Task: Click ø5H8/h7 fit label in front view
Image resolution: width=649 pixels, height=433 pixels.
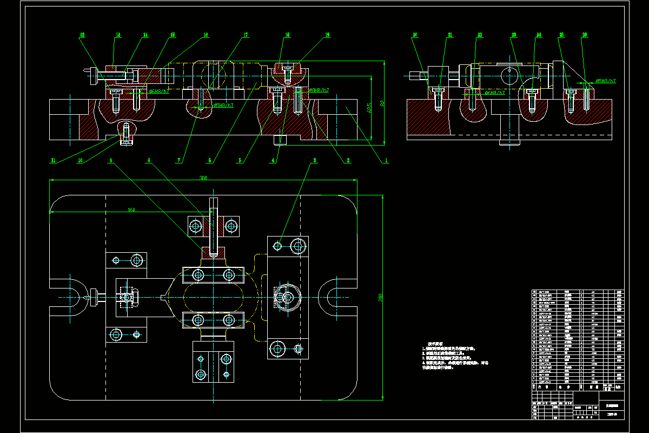Action: pyautogui.click(x=223, y=106)
